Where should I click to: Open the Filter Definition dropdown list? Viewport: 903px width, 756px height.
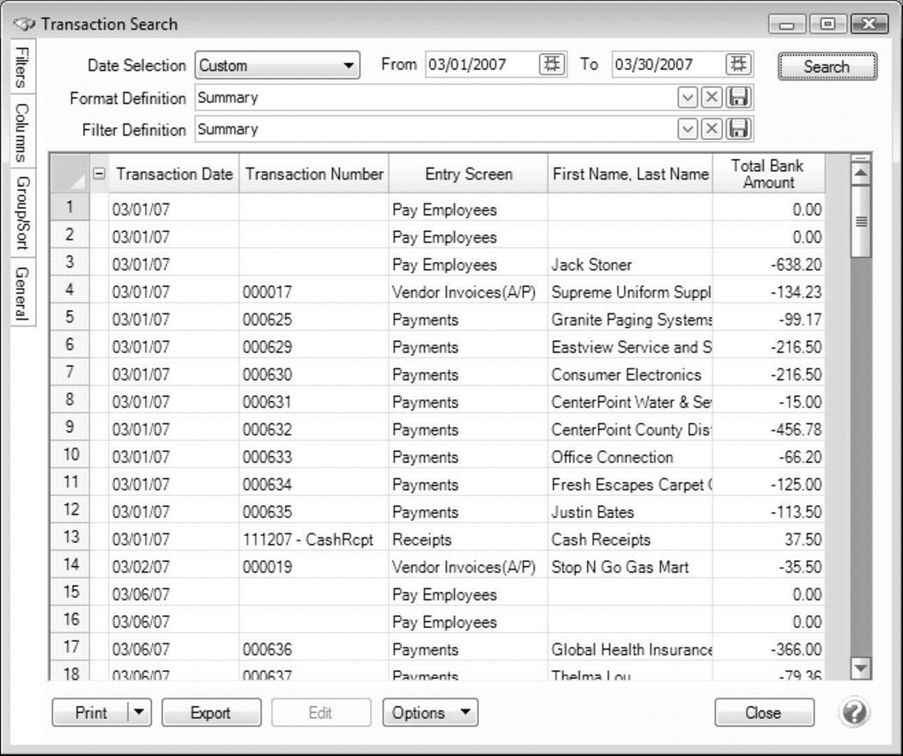point(688,130)
